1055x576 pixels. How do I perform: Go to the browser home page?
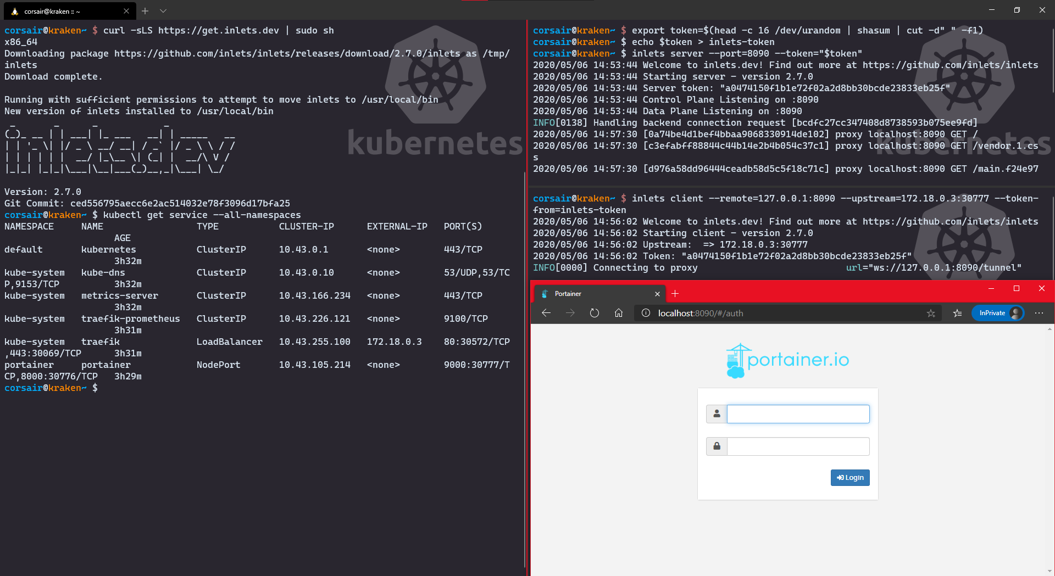click(619, 313)
